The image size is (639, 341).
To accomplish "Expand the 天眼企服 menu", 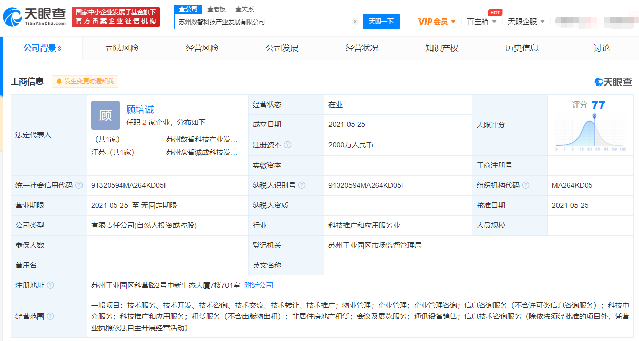I will tap(526, 22).
